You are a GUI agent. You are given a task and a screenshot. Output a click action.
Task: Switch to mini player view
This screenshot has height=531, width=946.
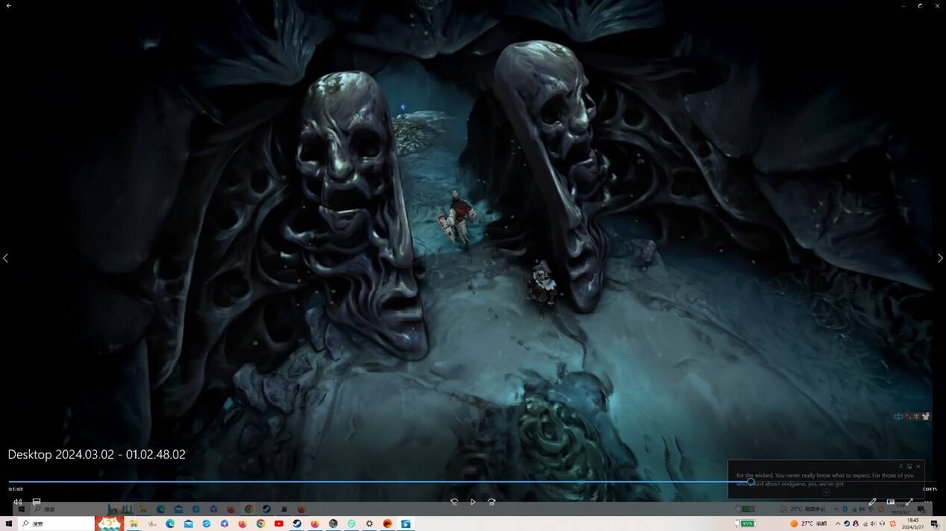coord(891,502)
